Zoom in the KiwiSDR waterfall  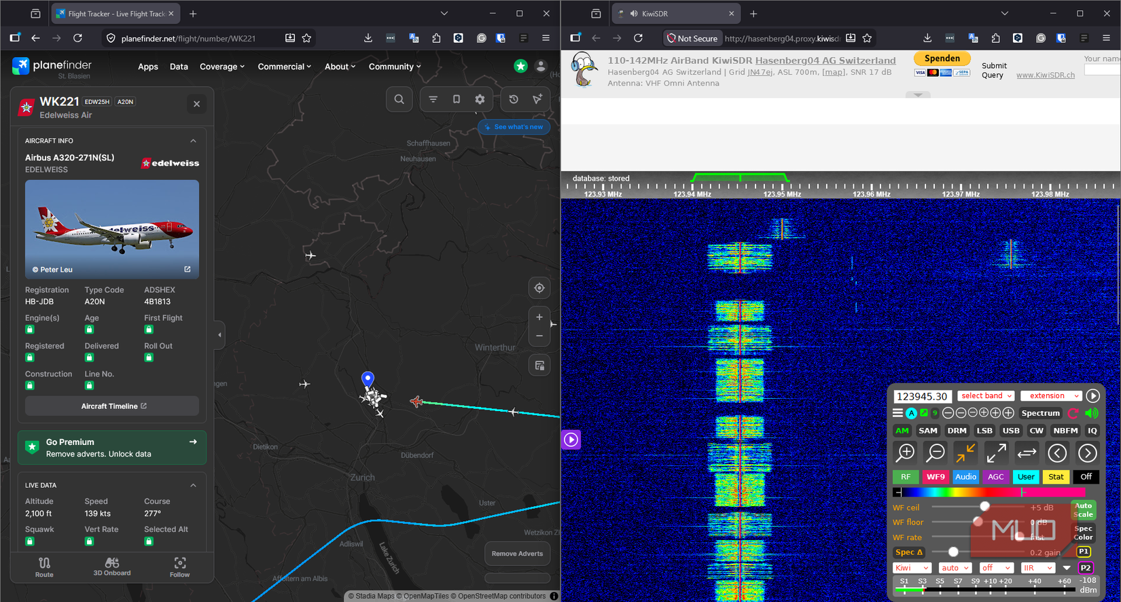click(x=906, y=453)
